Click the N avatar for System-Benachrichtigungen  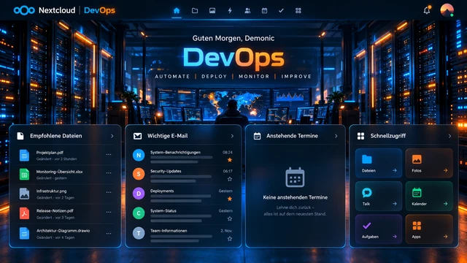click(139, 155)
